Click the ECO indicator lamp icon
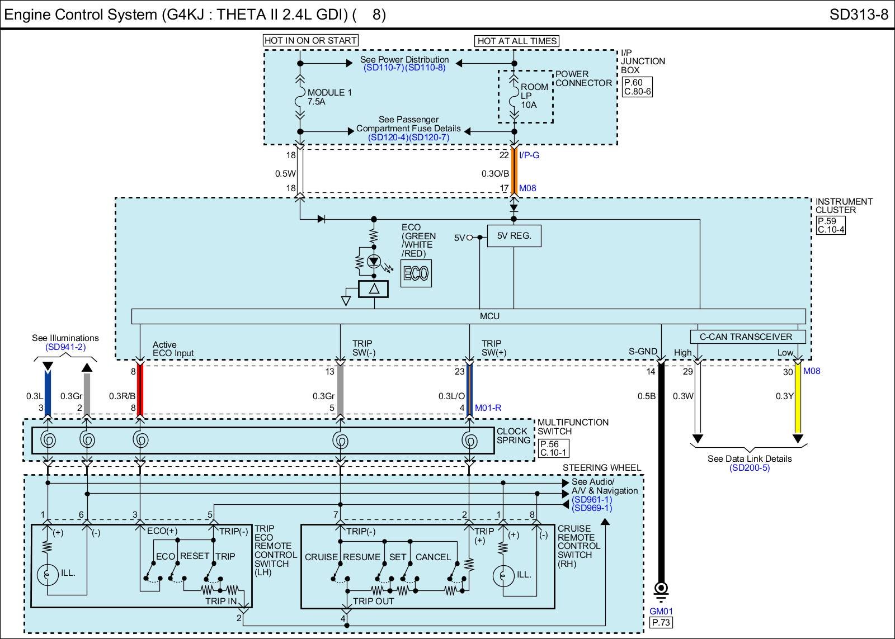Image resolution: width=895 pixels, height=639 pixels. point(416,273)
